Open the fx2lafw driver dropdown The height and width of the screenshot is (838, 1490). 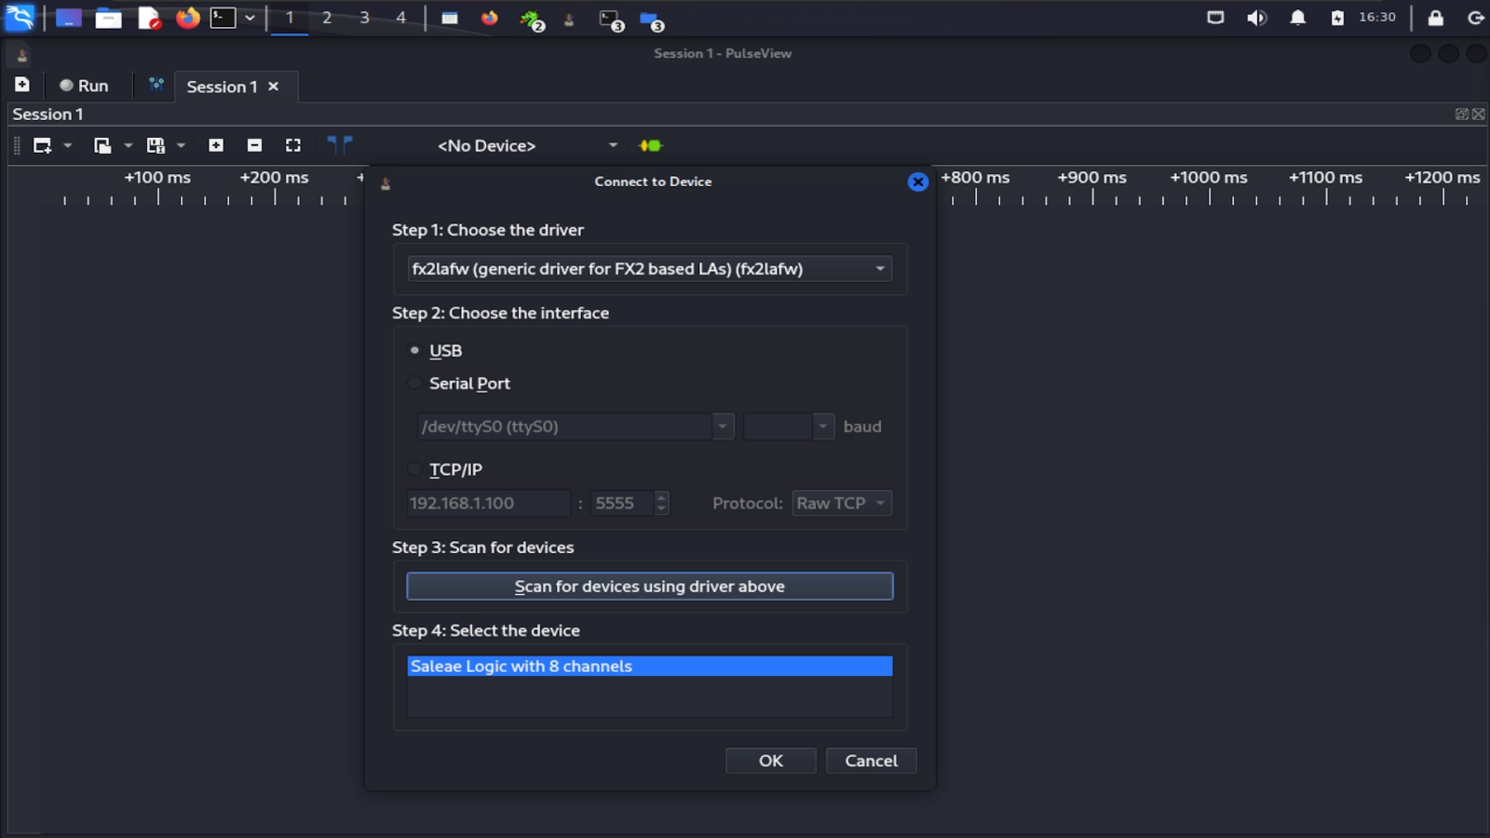[x=876, y=268]
